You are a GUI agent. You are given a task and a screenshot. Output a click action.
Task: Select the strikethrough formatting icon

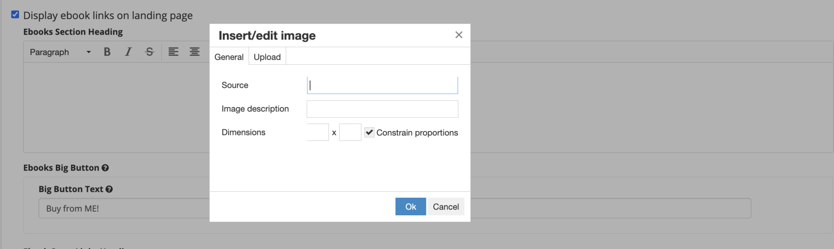[149, 52]
